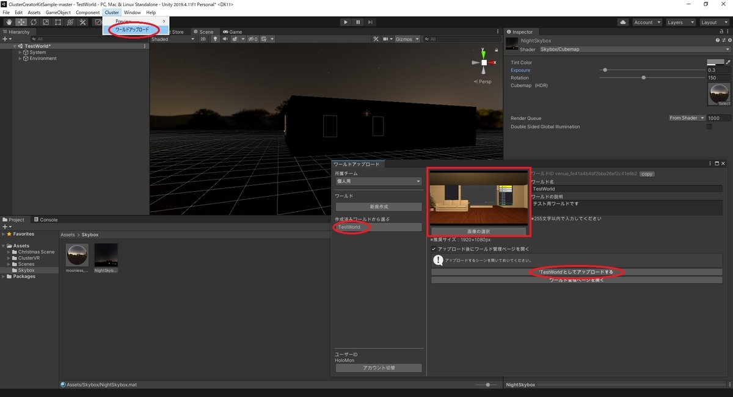Viewport: 733px width, 397px height.
Task: Open custom editor tools icon
Action: (x=82, y=22)
